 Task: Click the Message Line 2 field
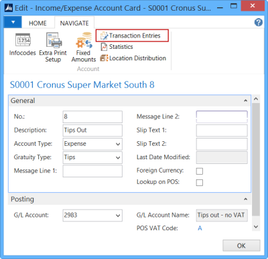tap(222, 116)
